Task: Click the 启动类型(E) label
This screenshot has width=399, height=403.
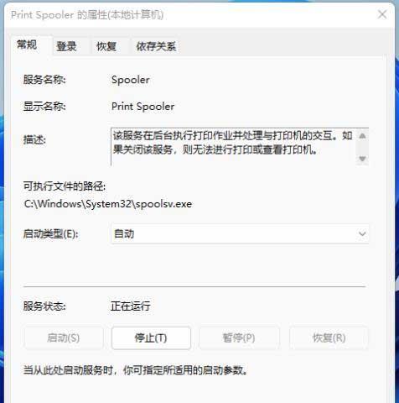Action: pos(50,234)
